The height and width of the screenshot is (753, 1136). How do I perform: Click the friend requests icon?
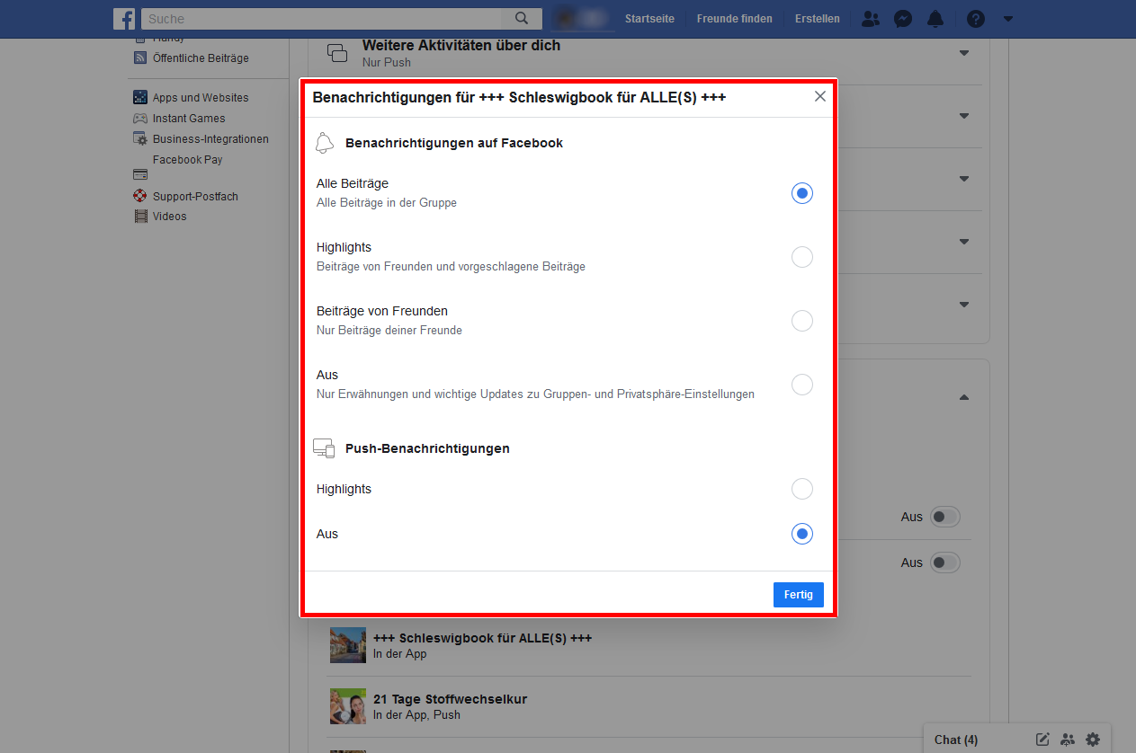[870, 18]
